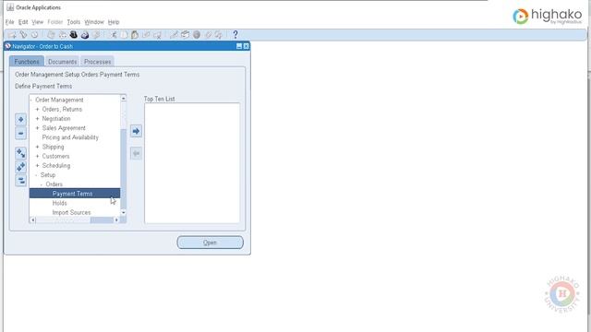Click the Edit Field pencil icon

[174, 35]
